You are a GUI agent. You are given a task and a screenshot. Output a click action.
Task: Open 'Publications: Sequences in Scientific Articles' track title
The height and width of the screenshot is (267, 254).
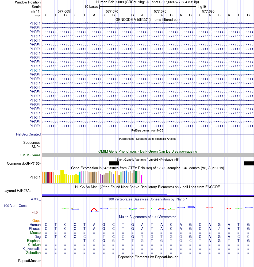[x=148, y=139]
